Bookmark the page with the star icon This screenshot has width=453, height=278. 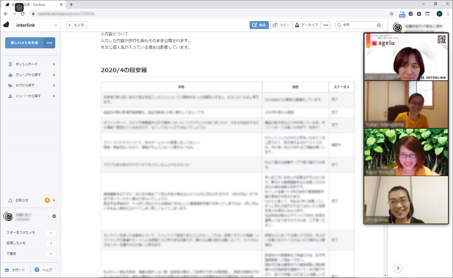392,14
